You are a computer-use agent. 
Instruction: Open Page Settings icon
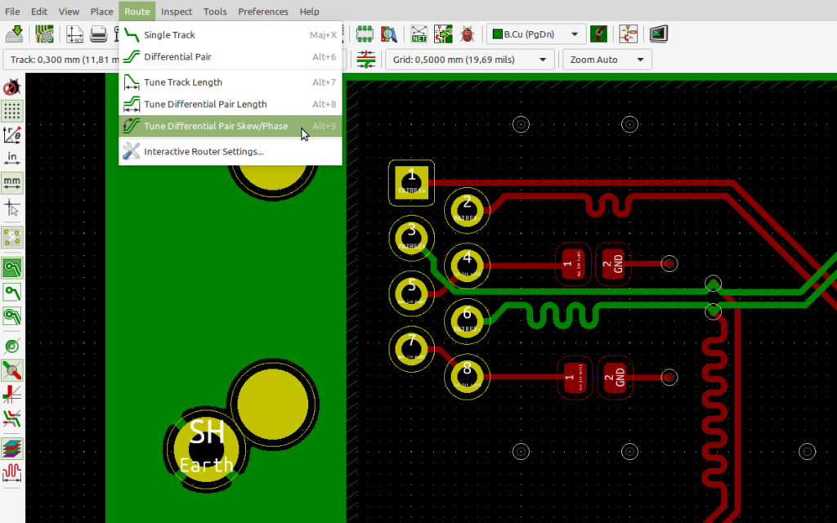pyautogui.click(x=74, y=34)
